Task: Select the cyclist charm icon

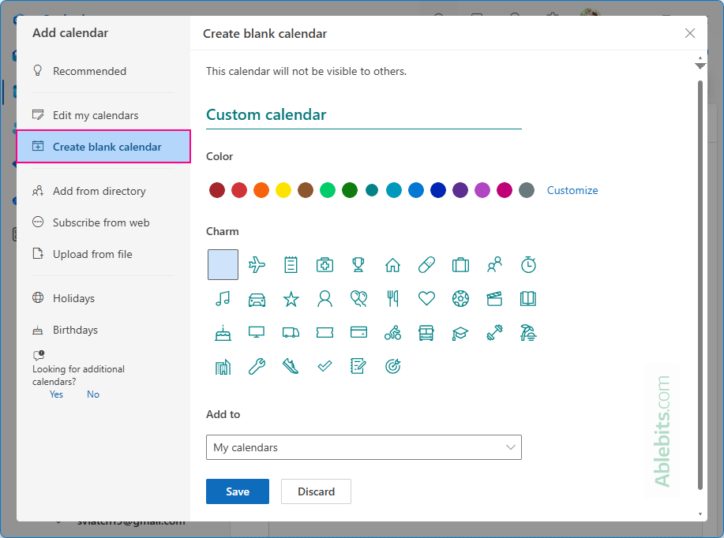Action: pos(392,333)
